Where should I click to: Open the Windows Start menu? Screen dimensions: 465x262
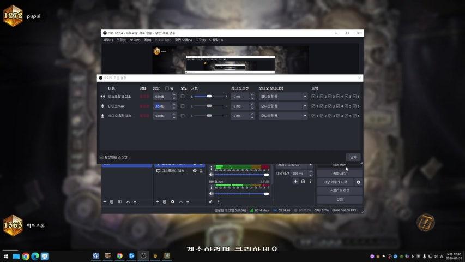pos(5,257)
